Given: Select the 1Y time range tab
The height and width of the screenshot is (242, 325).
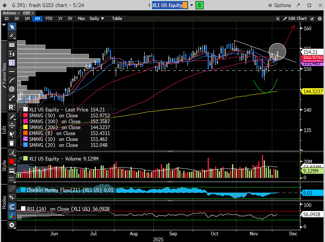Looking at the screenshot, I should (x=60, y=18).
